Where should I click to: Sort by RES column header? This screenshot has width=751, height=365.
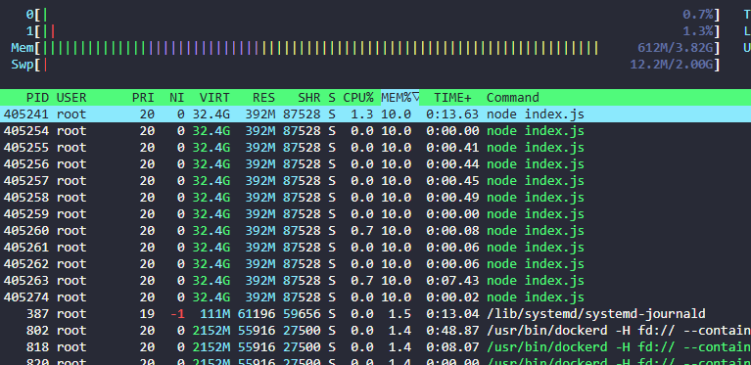point(264,98)
